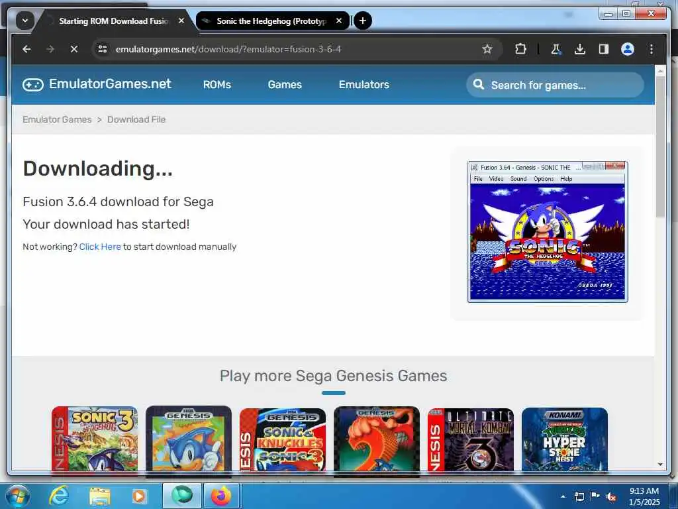
Task: Toggle the browser side panel
Action: pyautogui.click(x=604, y=49)
